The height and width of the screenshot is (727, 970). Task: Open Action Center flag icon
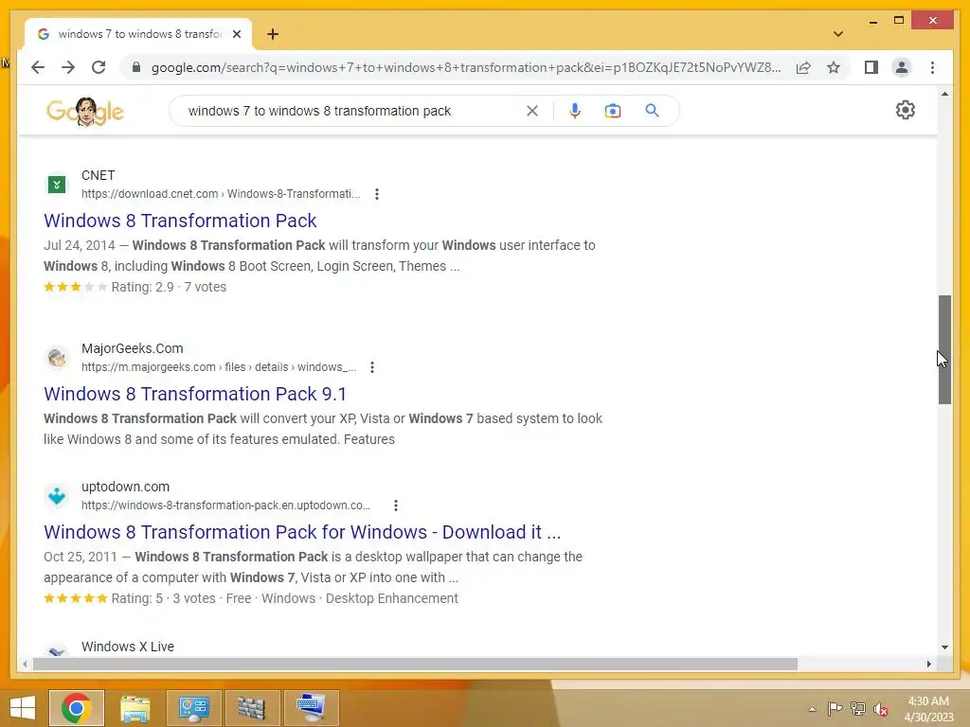(835, 709)
